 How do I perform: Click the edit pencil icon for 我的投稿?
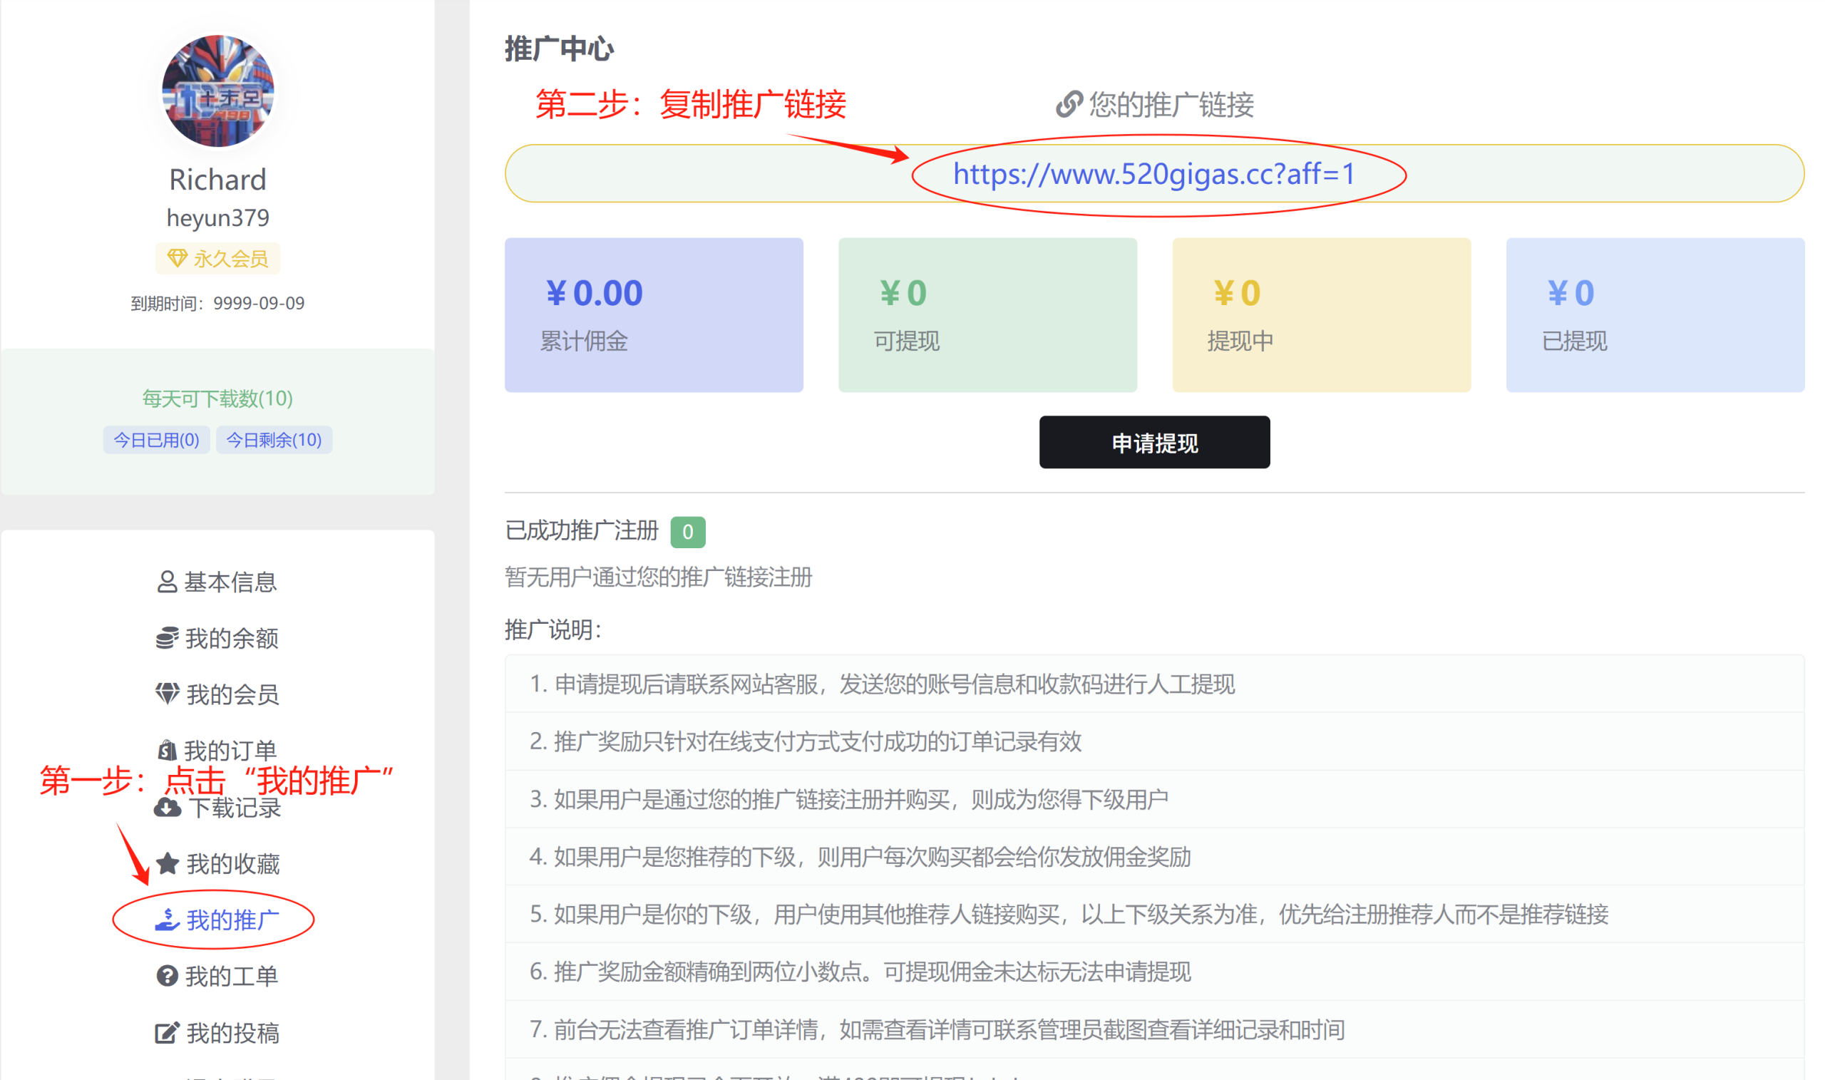167,1033
